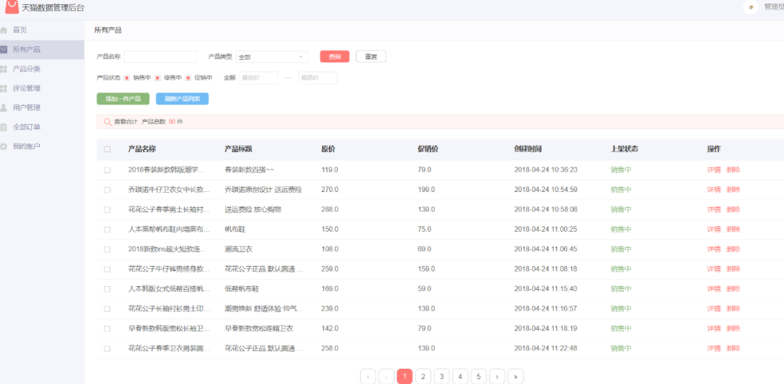The height and width of the screenshot is (384, 784).
Task: Click the 管理员 username at top right
Action: tap(774, 7)
